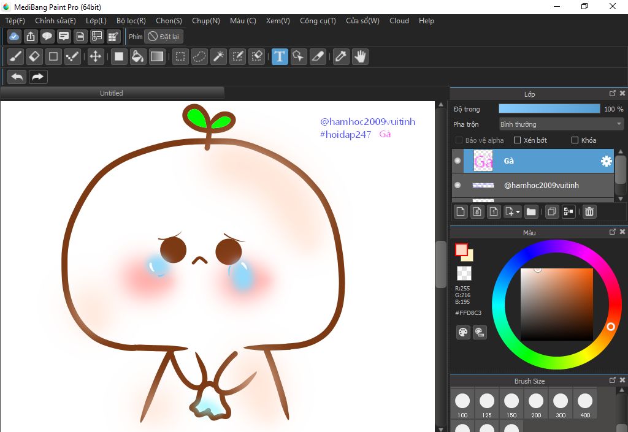Pop out the Màu panel
The image size is (628, 432).
[x=612, y=232]
